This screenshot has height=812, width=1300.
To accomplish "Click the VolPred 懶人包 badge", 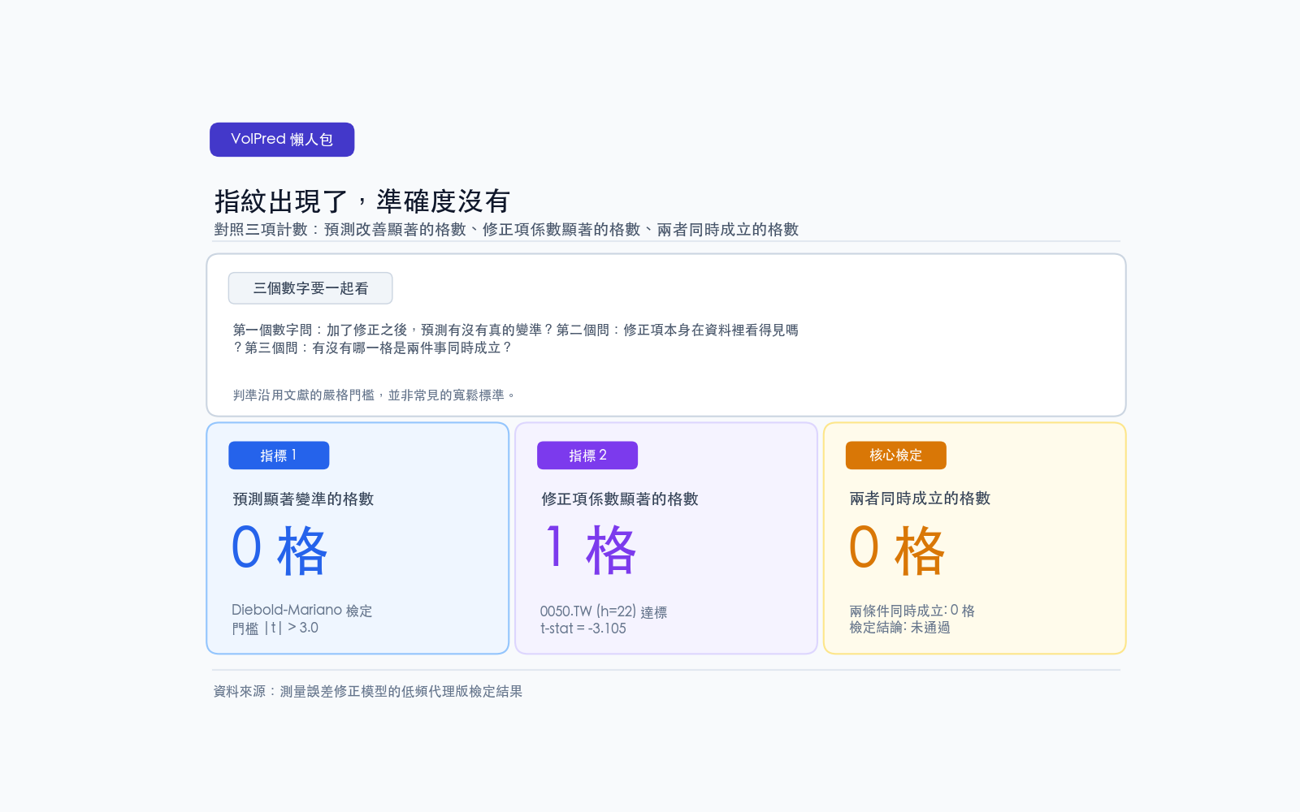I will [282, 140].
